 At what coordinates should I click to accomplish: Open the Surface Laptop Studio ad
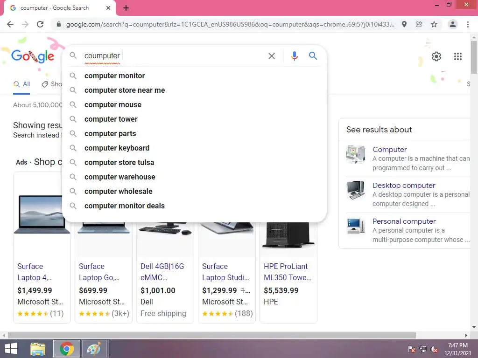pyautogui.click(x=225, y=272)
